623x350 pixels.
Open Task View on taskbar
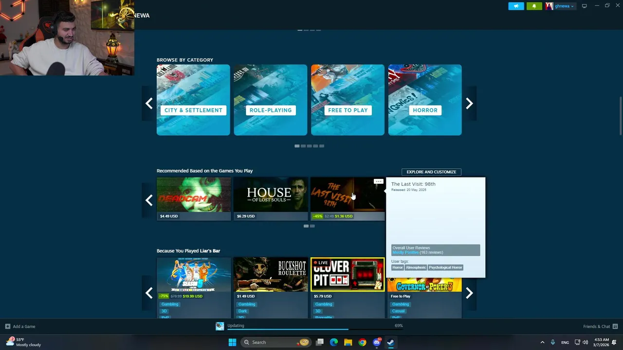(320, 342)
